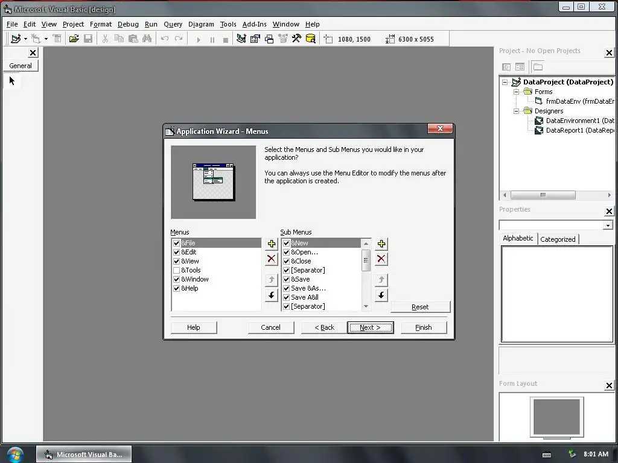Open the Form Layout Window icon
Screen dimensions: 618x463
pos(269,39)
